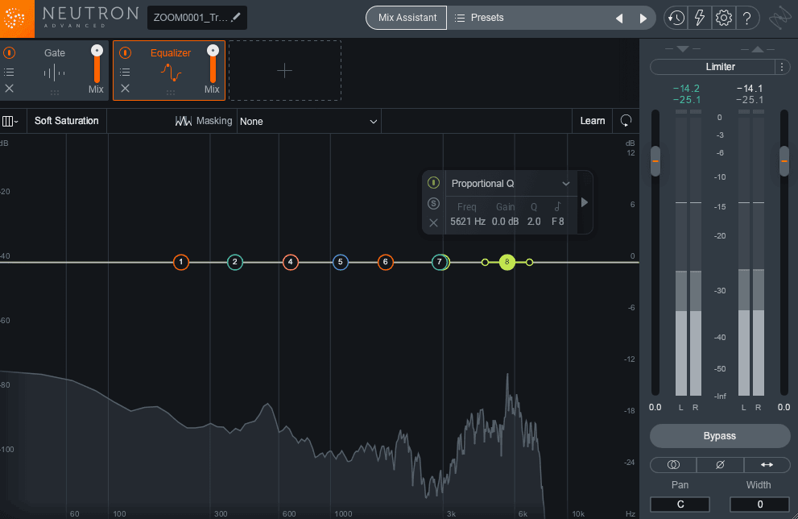Image resolution: width=798 pixels, height=519 pixels.
Task: Reset the EQ with circular arrow
Action: tap(626, 121)
